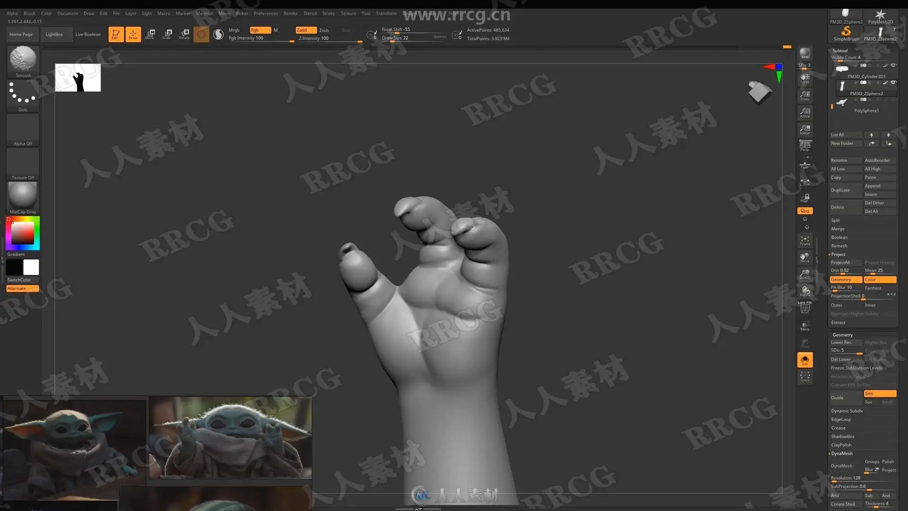Image resolution: width=908 pixels, height=511 pixels.
Task: Select the Rotate mode in top toolbar
Action: [x=184, y=34]
